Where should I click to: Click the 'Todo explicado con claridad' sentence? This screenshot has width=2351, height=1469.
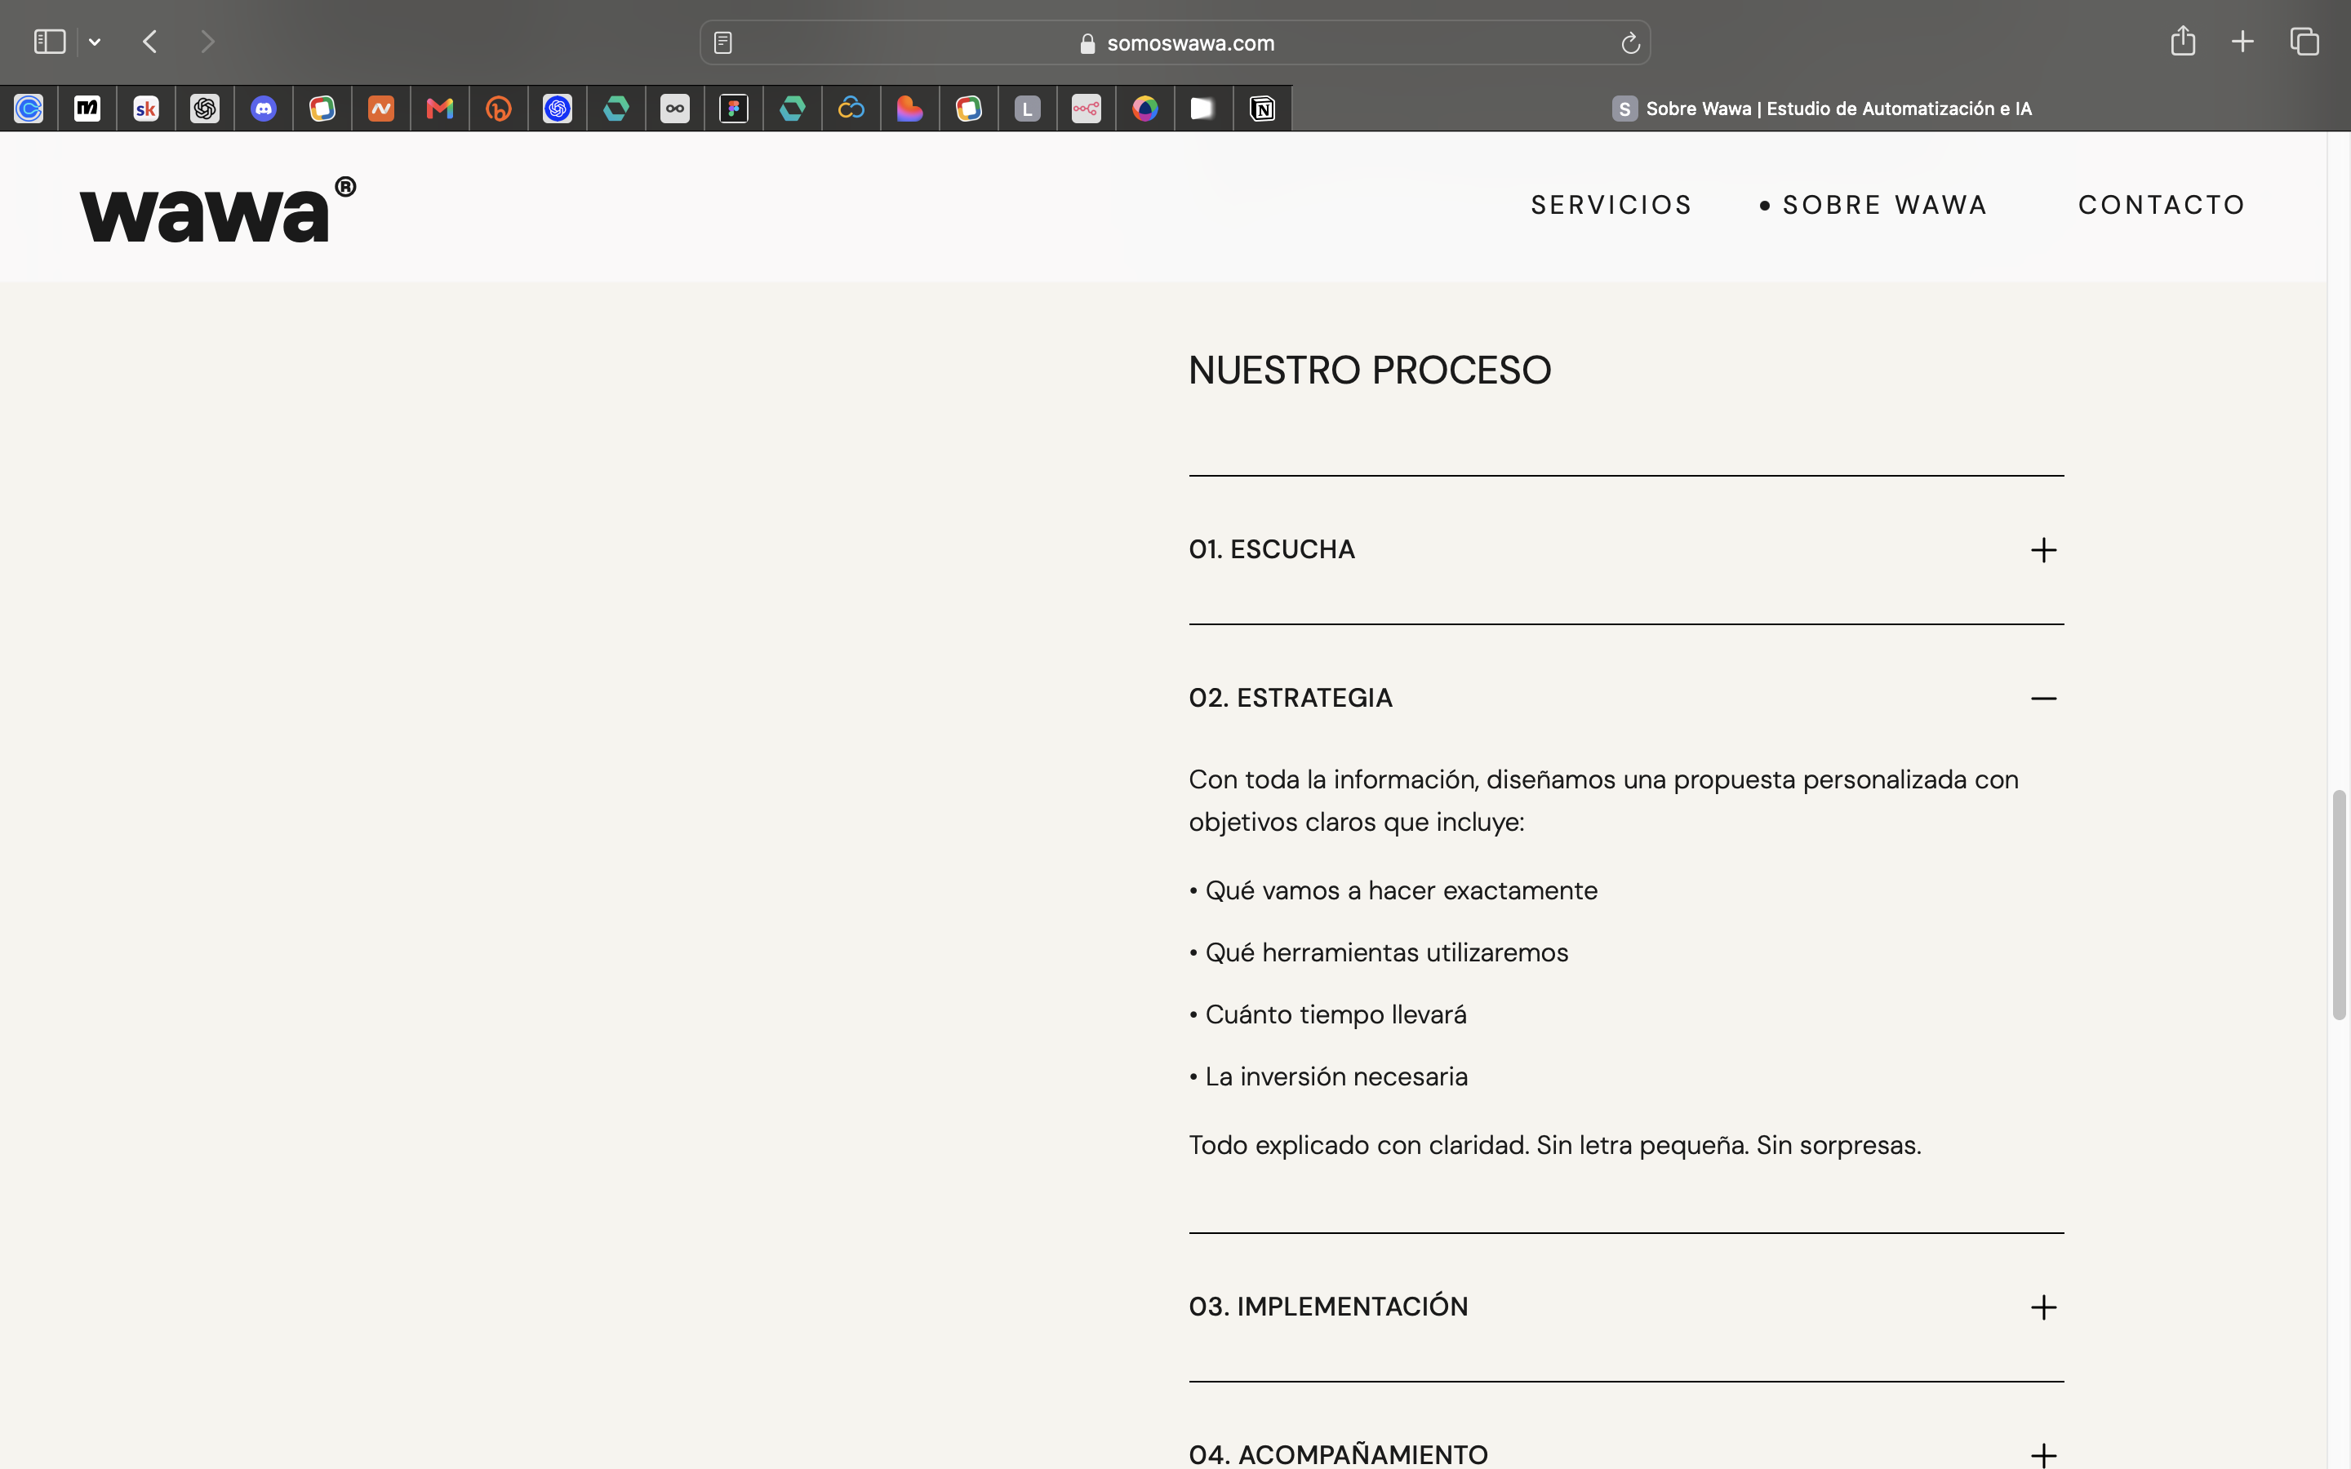pyautogui.click(x=1555, y=1146)
